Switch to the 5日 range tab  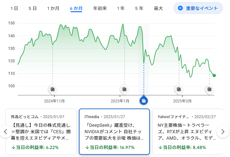click(x=33, y=8)
